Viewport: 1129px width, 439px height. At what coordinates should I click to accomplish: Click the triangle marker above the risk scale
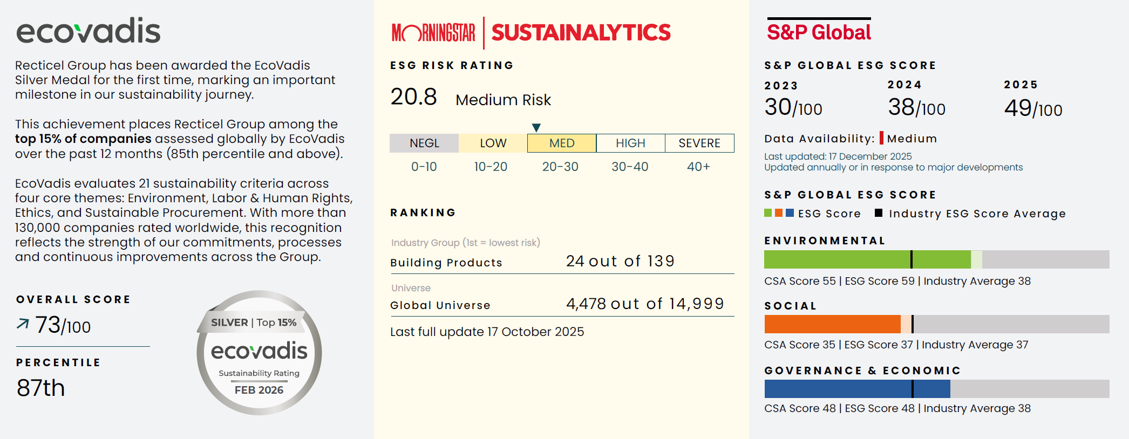pyautogui.click(x=536, y=128)
